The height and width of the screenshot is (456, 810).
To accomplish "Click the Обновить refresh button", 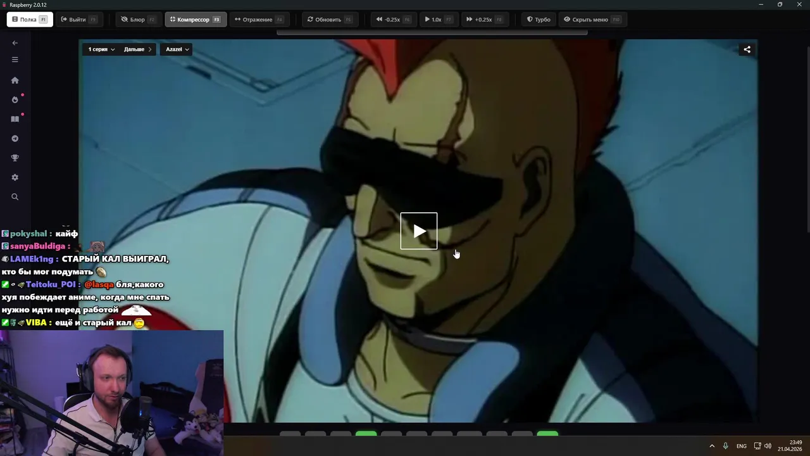I will [x=329, y=20].
